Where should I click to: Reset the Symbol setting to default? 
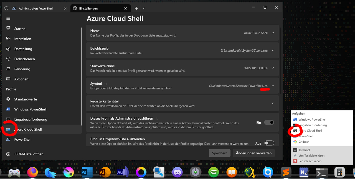tap(106, 84)
